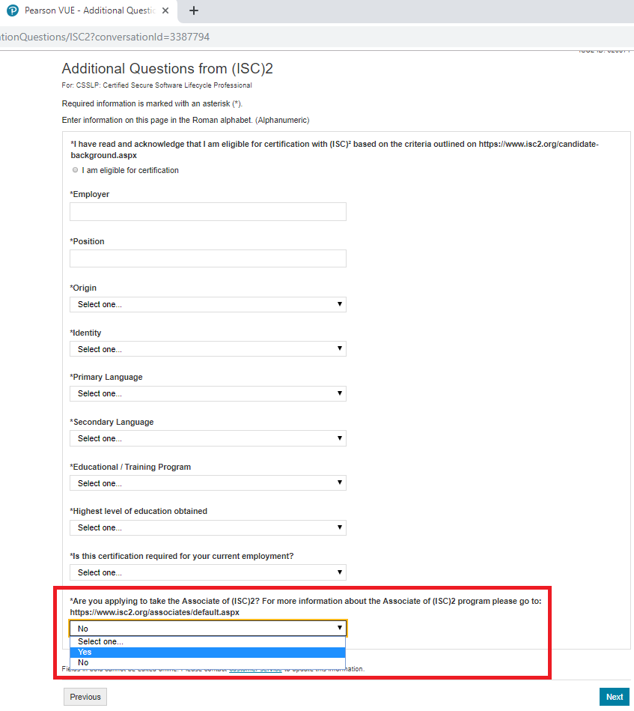Click the Employer text input field
Screen dimensions: 634x711
coord(207,211)
